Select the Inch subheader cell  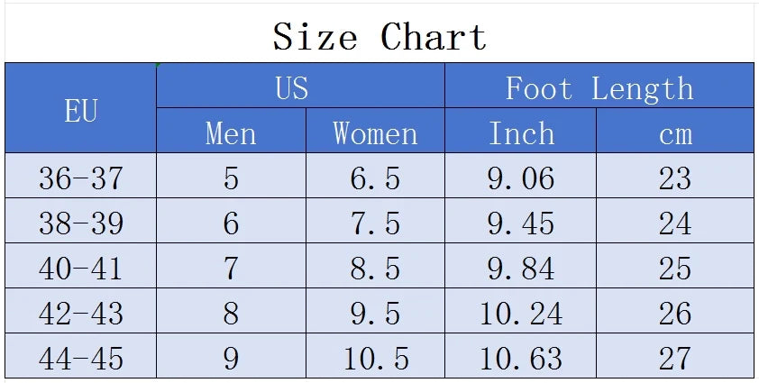521,133
